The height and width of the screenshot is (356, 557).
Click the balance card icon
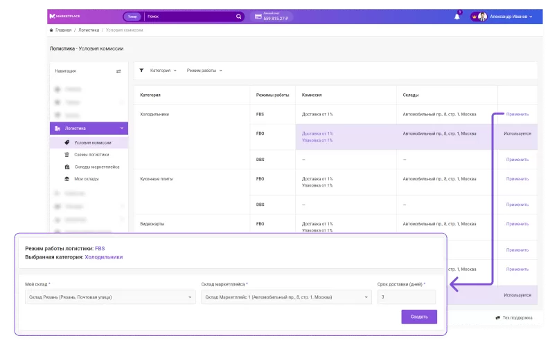click(x=258, y=16)
